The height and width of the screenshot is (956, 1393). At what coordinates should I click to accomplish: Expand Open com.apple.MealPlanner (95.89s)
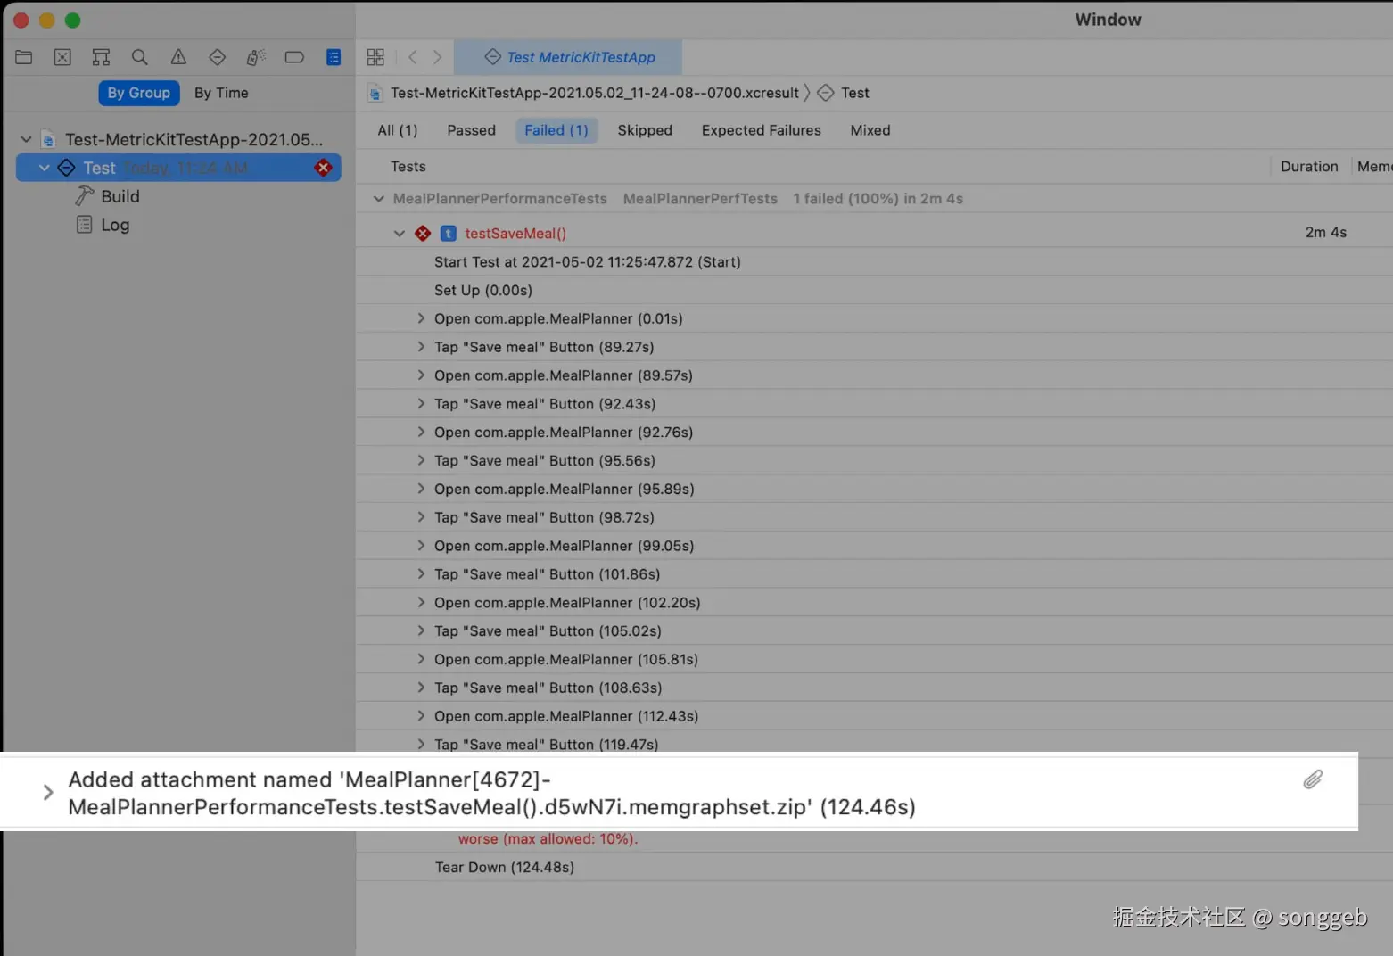point(421,489)
